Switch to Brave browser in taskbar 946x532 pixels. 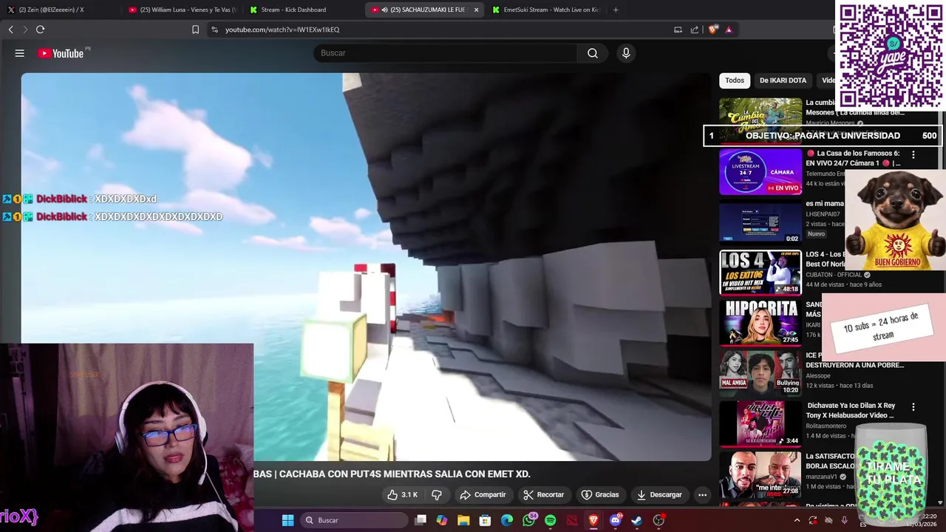pos(593,520)
